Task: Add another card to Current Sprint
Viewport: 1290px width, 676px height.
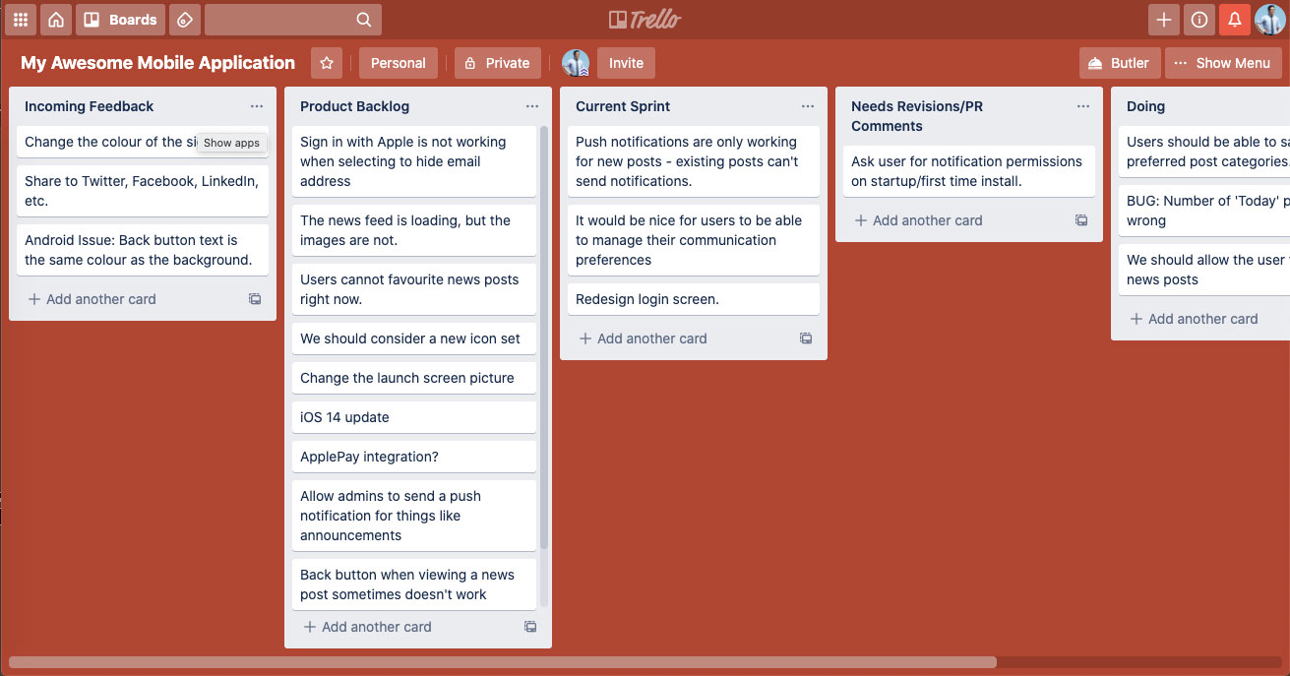Action: click(x=643, y=338)
